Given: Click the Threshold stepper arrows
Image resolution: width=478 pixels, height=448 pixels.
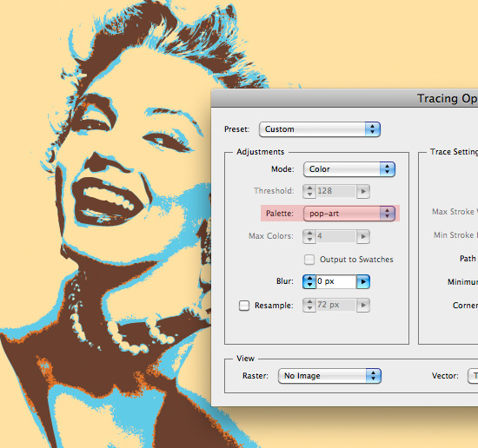Looking at the screenshot, I should point(309,191).
